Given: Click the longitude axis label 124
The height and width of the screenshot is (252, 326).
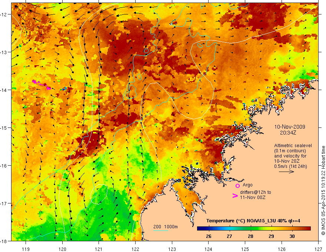Looking at the screenshot, I should [209, 249].
